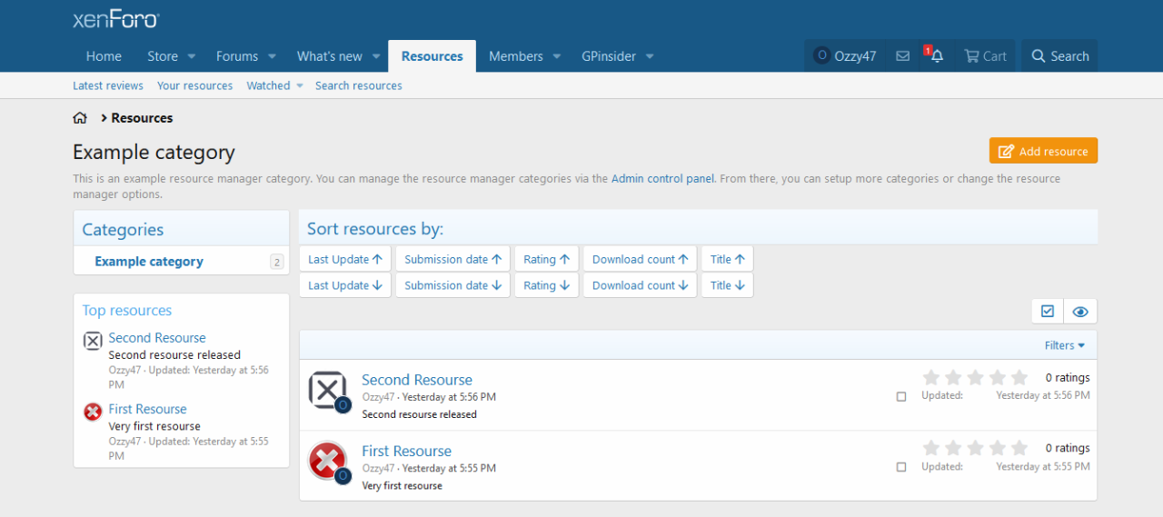The height and width of the screenshot is (517, 1163).
Task: Rate Second Resourse using the star rating
Action: pos(975,377)
